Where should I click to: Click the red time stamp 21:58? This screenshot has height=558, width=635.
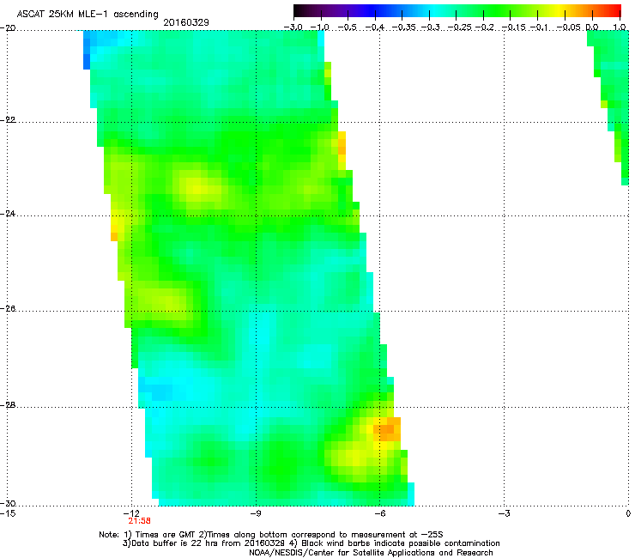pyautogui.click(x=139, y=521)
